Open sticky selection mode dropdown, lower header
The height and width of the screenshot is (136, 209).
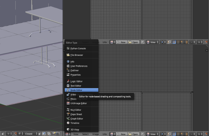[192, 134]
